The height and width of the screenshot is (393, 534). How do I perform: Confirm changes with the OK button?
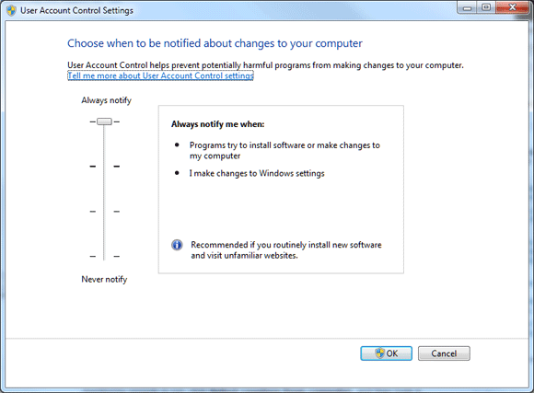tap(386, 353)
